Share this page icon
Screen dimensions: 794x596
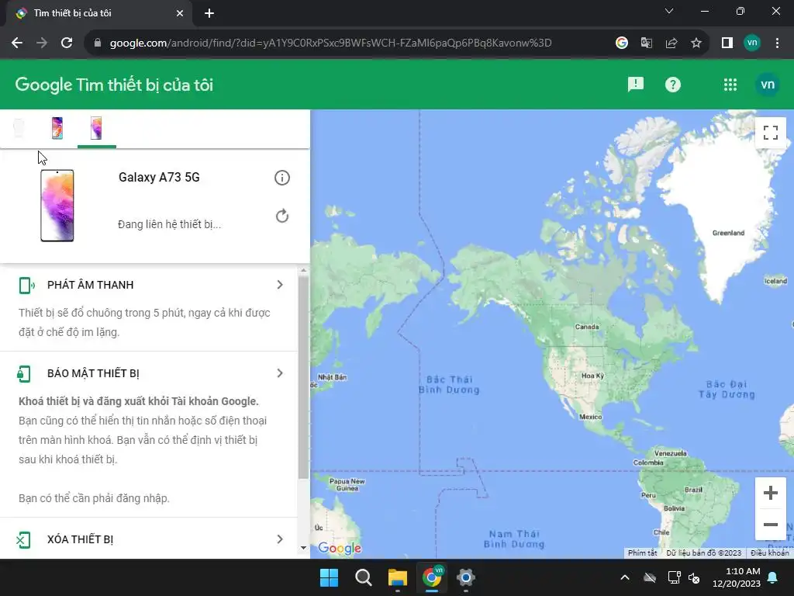(671, 43)
